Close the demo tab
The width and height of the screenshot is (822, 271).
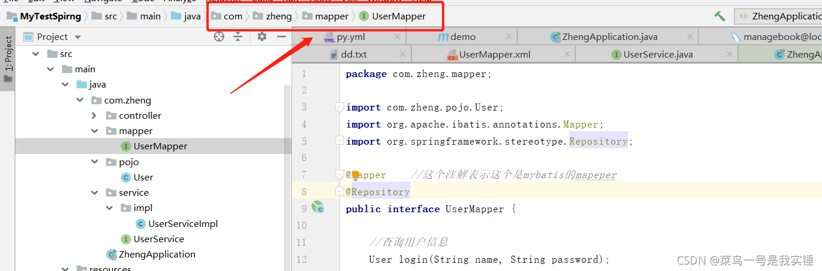[x=509, y=36]
